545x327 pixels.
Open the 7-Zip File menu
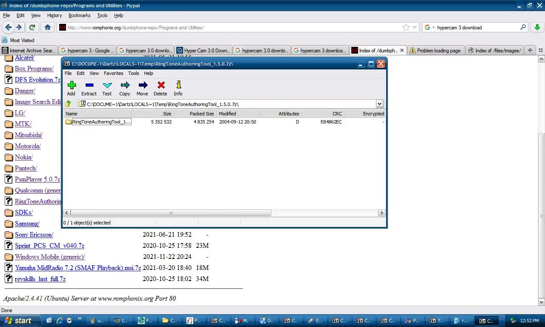pos(68,73)
